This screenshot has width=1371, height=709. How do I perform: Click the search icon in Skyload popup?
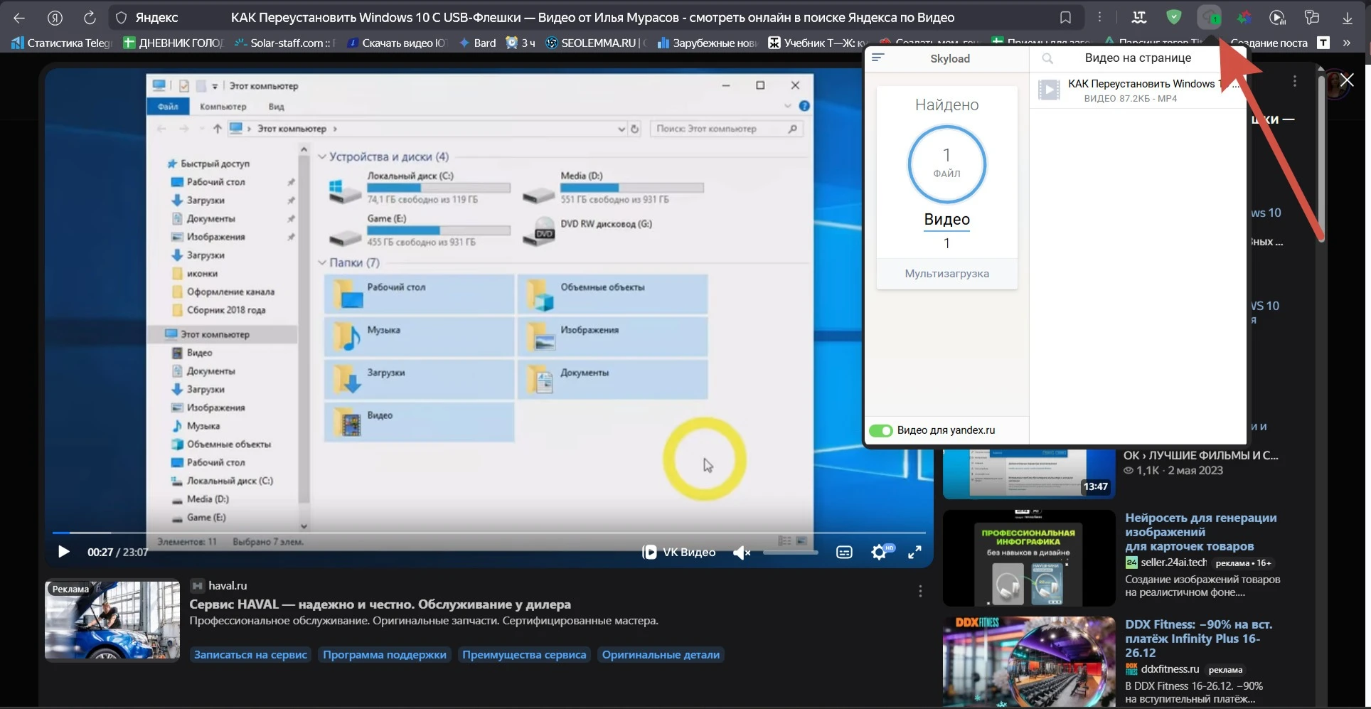pyautogui.click(x=1047, y=58)
